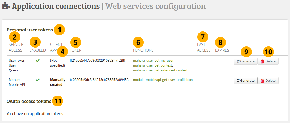The width and height of the screenshot is (290, 123).
Task: Click the refresh icon in the Mahara Mobile API Generate button
Action: point(238,81)
